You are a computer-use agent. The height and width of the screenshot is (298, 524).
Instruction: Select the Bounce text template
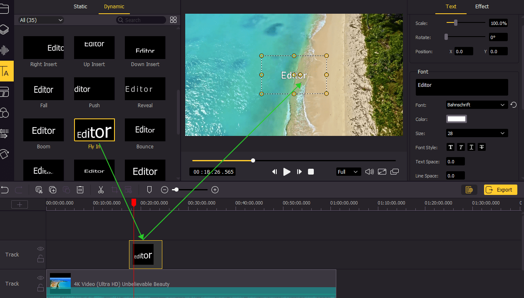145,130
